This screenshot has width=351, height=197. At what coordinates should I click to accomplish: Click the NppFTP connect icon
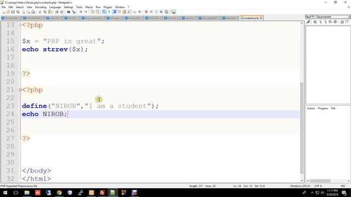[x=308, y=22]
